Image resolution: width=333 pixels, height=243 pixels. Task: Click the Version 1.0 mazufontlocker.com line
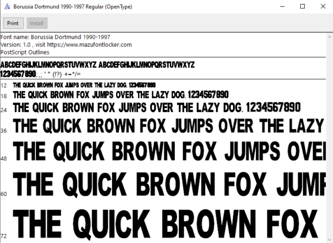[x=66, y=45]
